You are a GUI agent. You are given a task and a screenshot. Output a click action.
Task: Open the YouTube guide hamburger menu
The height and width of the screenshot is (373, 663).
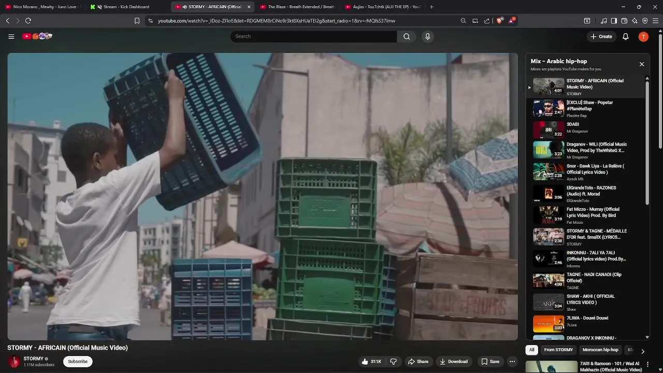click(x=11, y=36)
